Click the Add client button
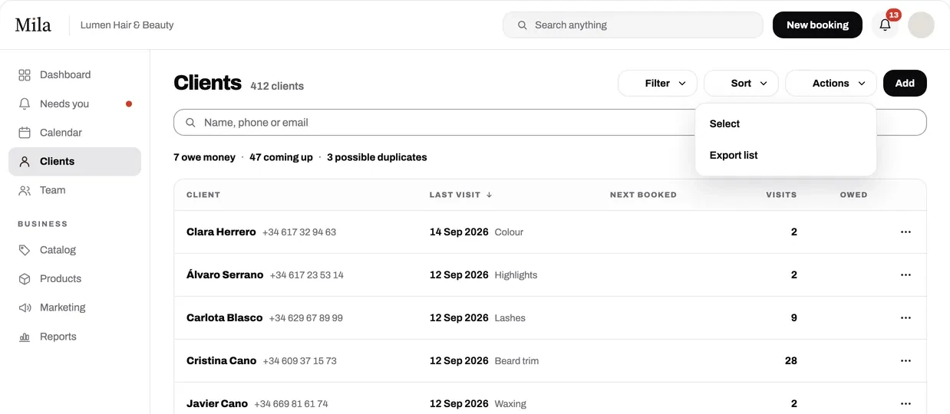Screen dimensions: 950x414 [905, 84]
